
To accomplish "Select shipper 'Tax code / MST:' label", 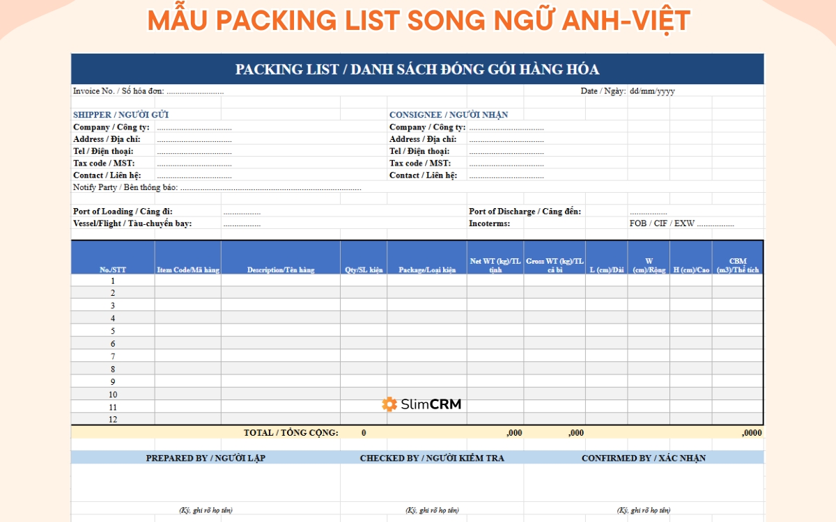I will click(104, 163).
